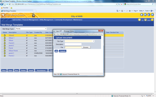Click the Add to Favorites bar icon
This screenshot has width=156, height=97.
(x=11, y=8)
